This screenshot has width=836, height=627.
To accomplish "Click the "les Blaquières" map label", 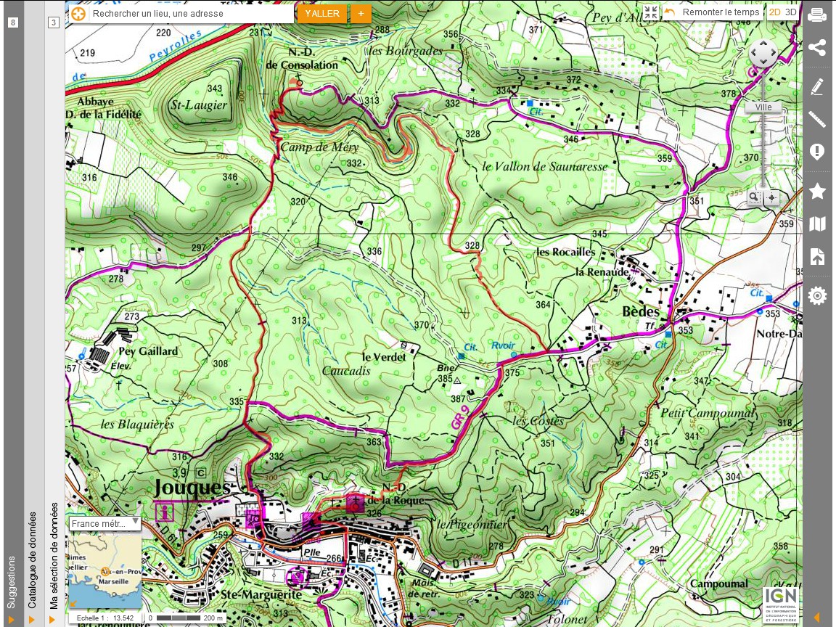I will pos(137,425).
